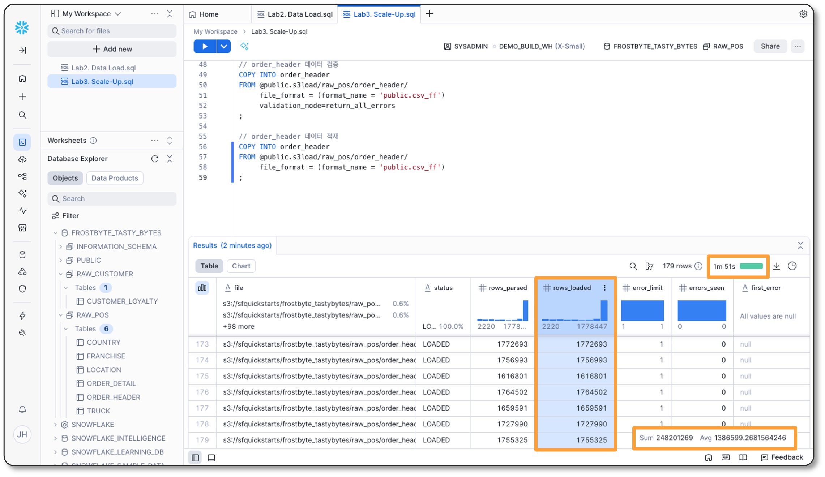Click the Share button

770,46
